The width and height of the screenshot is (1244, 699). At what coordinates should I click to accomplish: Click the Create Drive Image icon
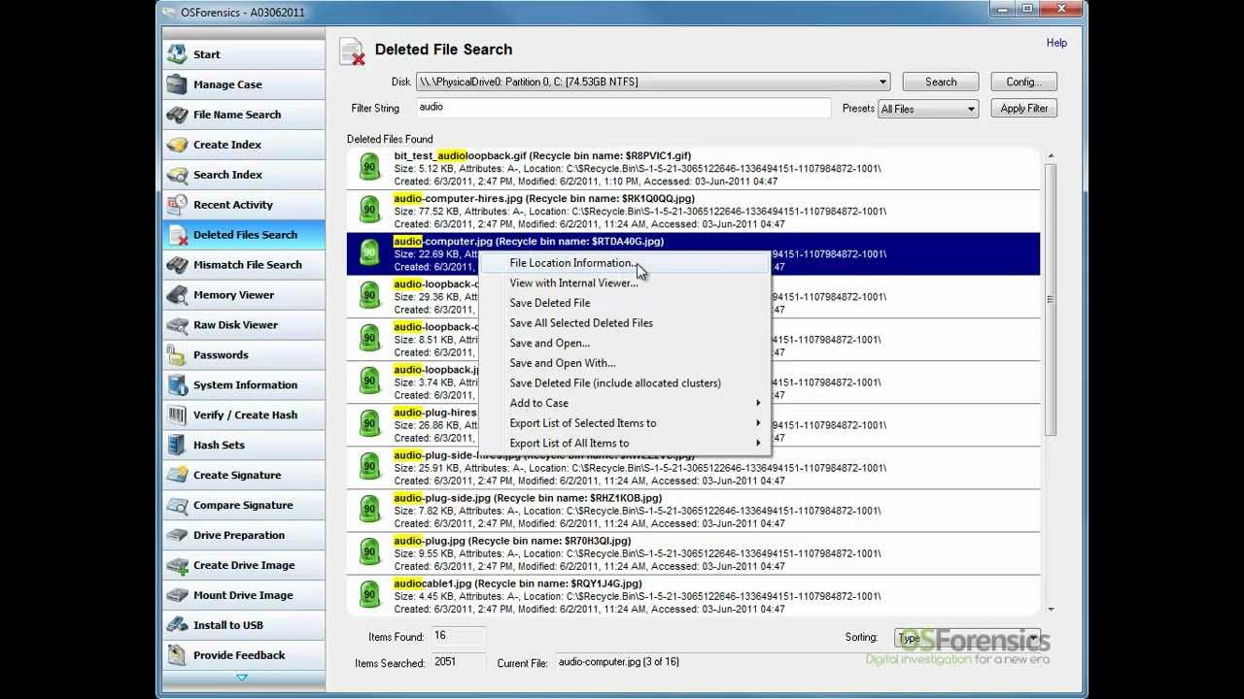[177, 566]
